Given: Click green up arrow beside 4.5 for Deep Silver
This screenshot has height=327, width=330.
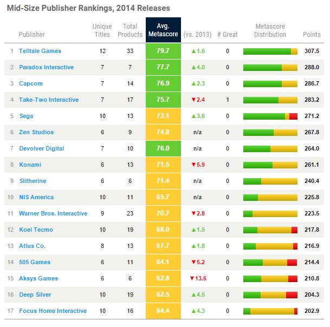Looking at the screenshot, I should pos(193,295).
